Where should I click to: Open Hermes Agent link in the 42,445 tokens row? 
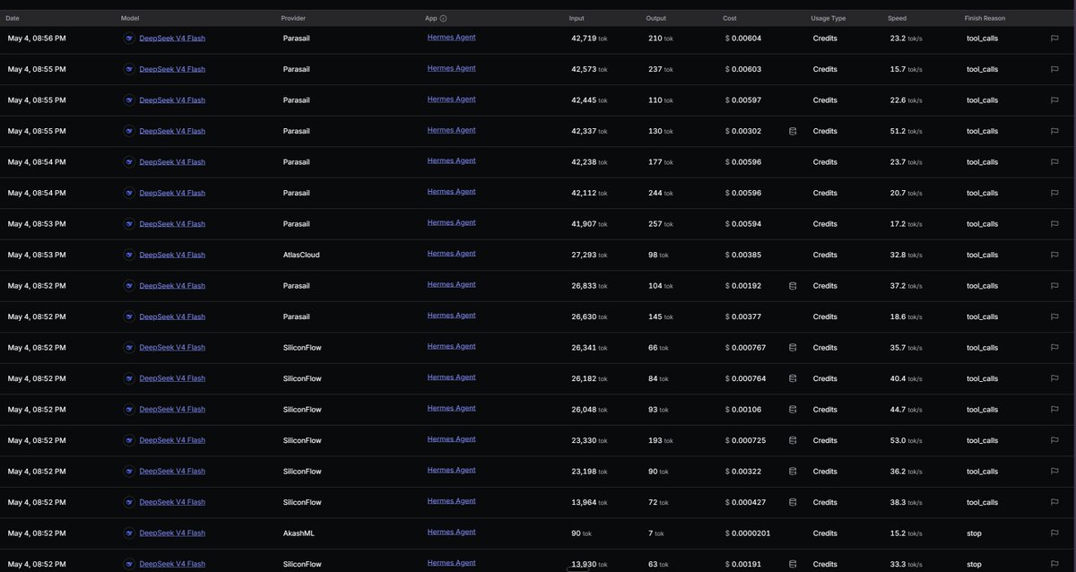click(451, 100)
